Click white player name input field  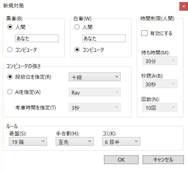(104, 38)
